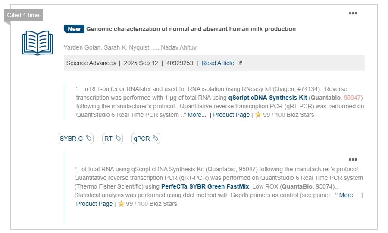Click the open book article icon

(x=37, y=42)
